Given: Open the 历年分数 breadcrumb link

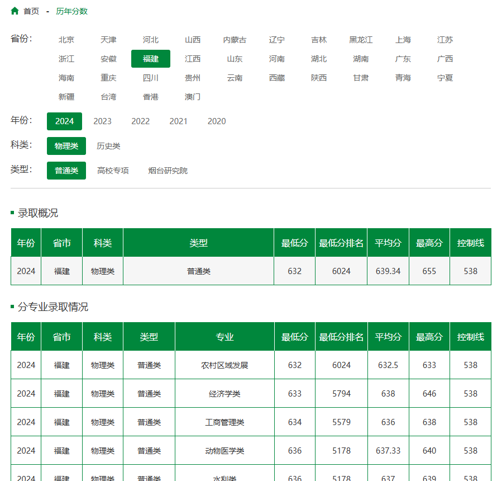Looking at the screenshot, I should point(71,11).
